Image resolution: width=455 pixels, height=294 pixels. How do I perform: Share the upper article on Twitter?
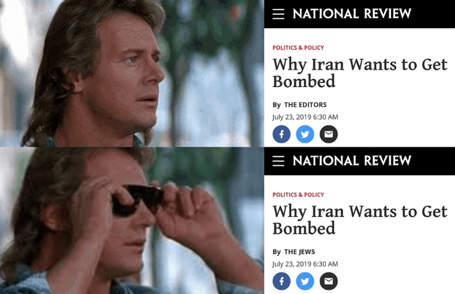305,134
